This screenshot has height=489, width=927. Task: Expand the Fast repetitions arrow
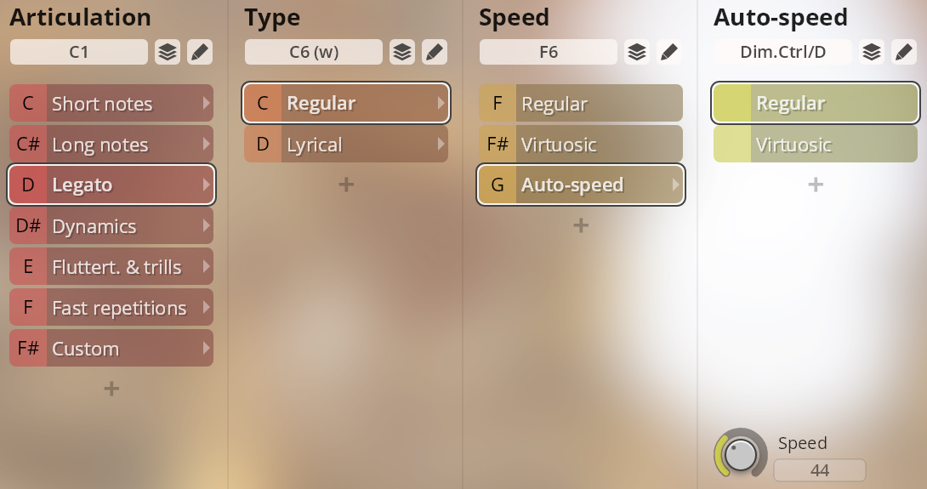(206, 308)
